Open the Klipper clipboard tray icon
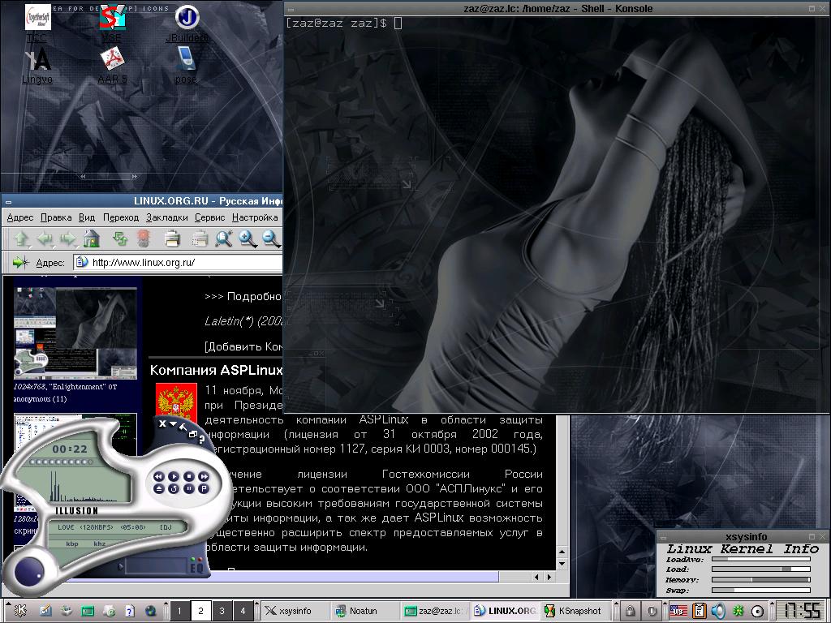The image size is (831, 623). [x=699, y=611]
